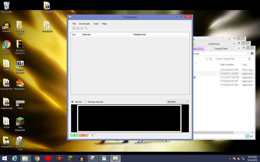Image resolution: width=260 pixels, height=162 pixels.
Task: Switch Explorer to details view using bottom-right icon
Action: (247, 136)
